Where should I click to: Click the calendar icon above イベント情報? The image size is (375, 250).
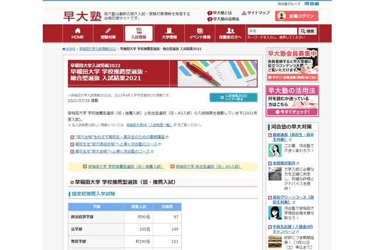[x=200, y=31]
